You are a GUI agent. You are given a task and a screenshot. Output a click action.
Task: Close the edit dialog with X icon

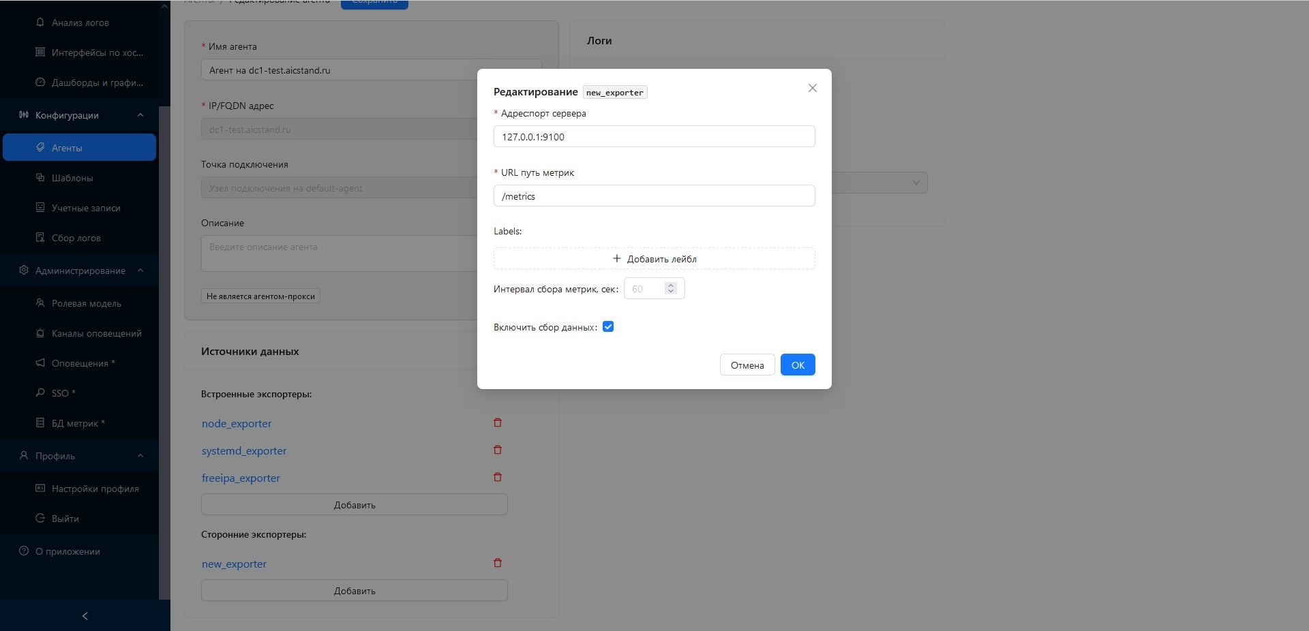click(812, 88)
